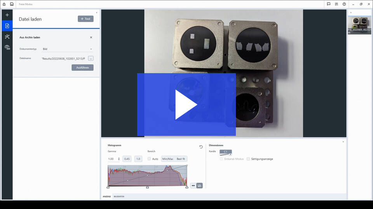The width and height of the screenshot is (373, 209).
Task: Click the Ausführen button
Action: 82,67
